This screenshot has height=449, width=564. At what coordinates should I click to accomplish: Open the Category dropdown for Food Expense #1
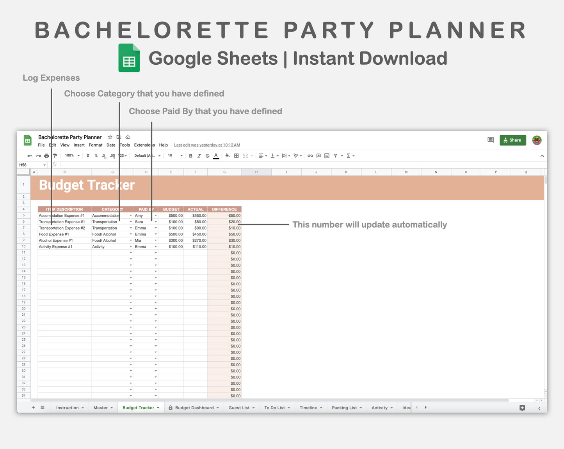(130, 234)
